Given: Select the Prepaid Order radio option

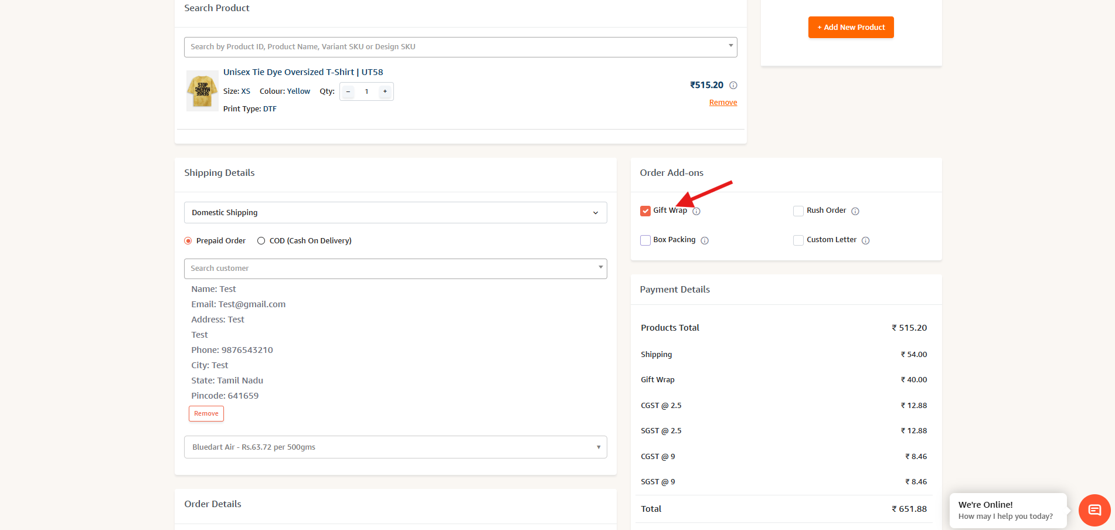Looking at the screenshot, I should pyautogui.click(x=188, y=241).
